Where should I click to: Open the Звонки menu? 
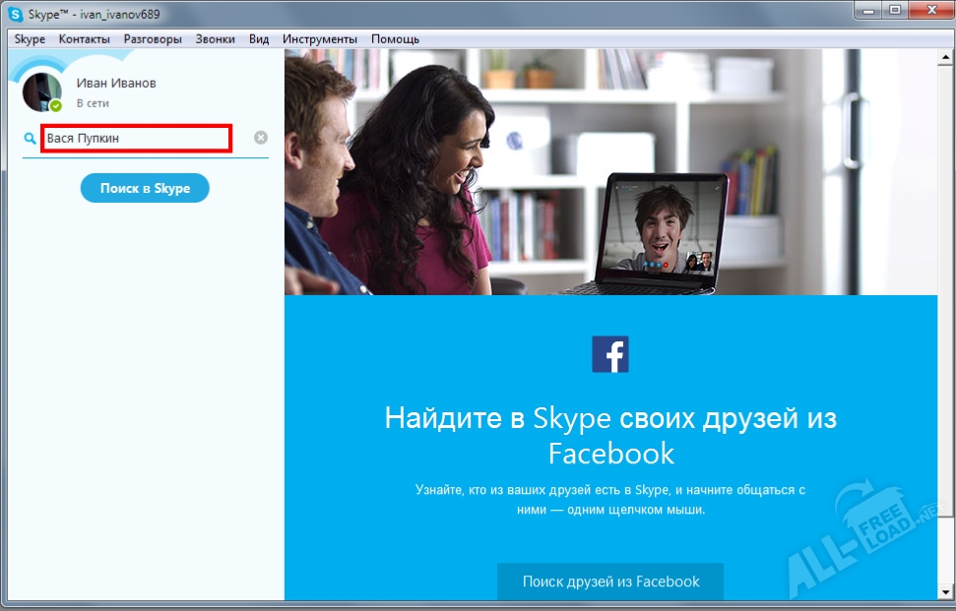215,38
